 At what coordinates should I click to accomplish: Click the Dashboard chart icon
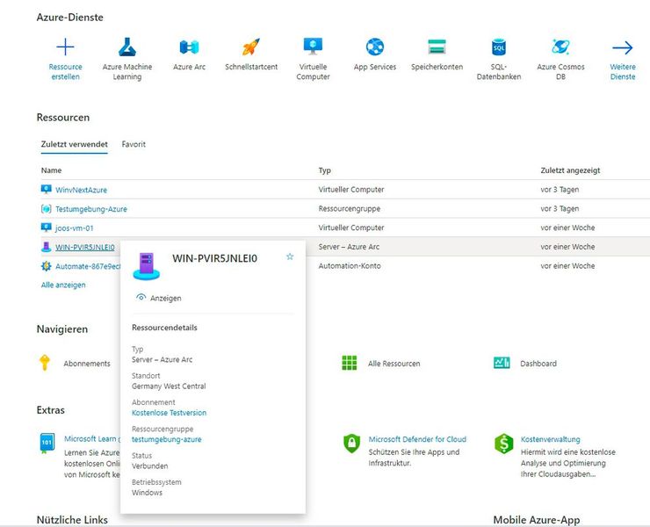click(502, 363)
